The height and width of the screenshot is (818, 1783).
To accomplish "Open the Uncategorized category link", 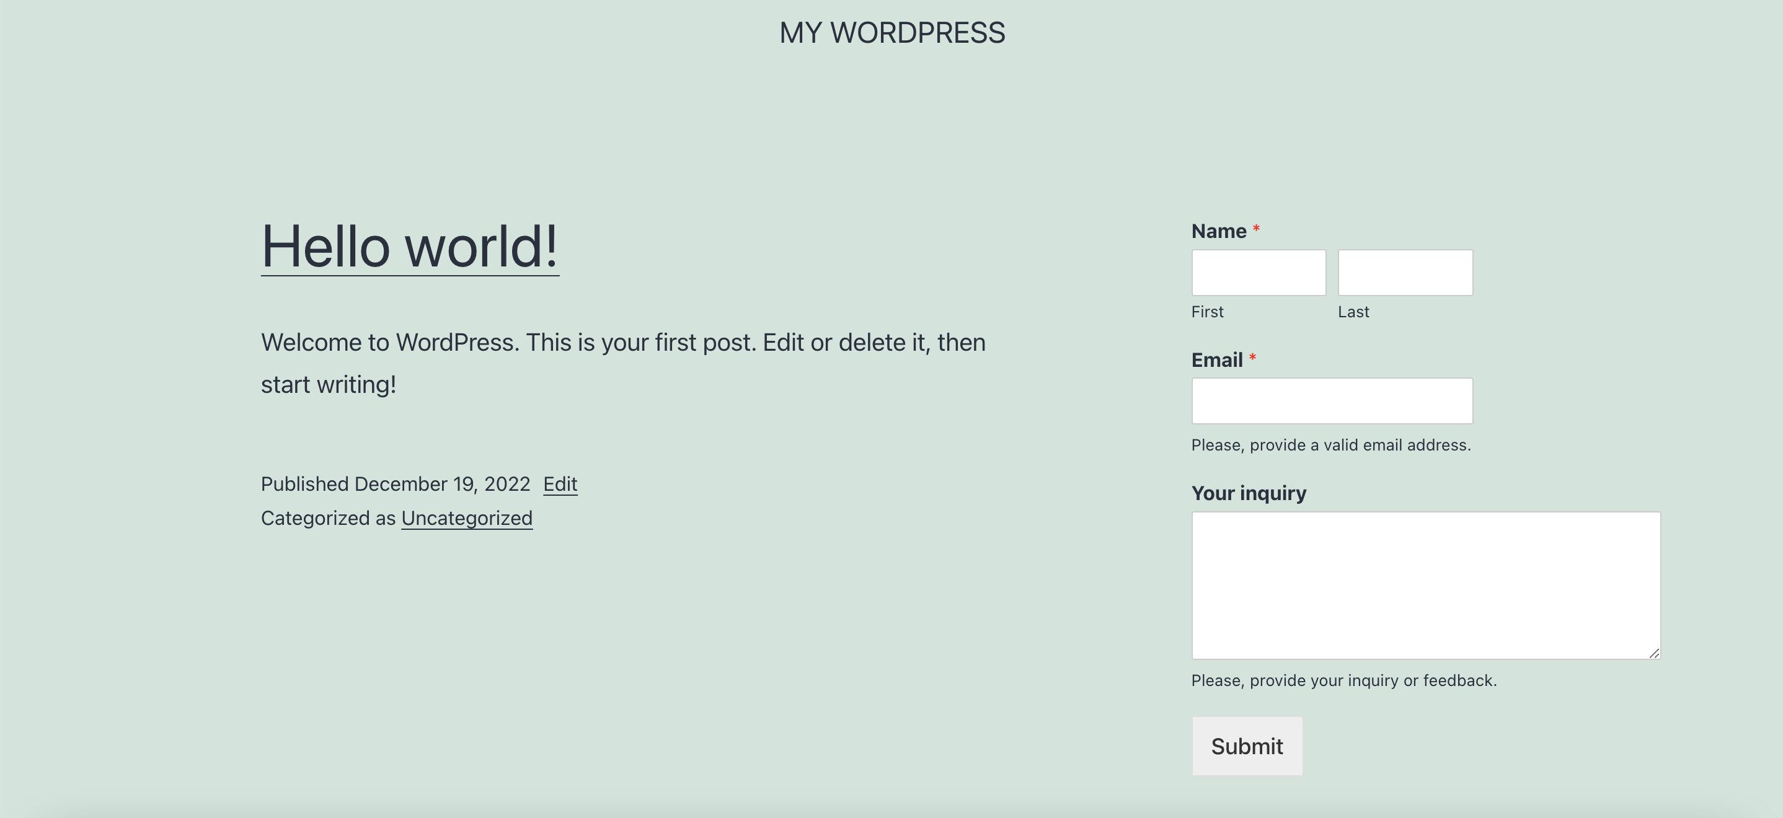I will (x=466, y=518).
